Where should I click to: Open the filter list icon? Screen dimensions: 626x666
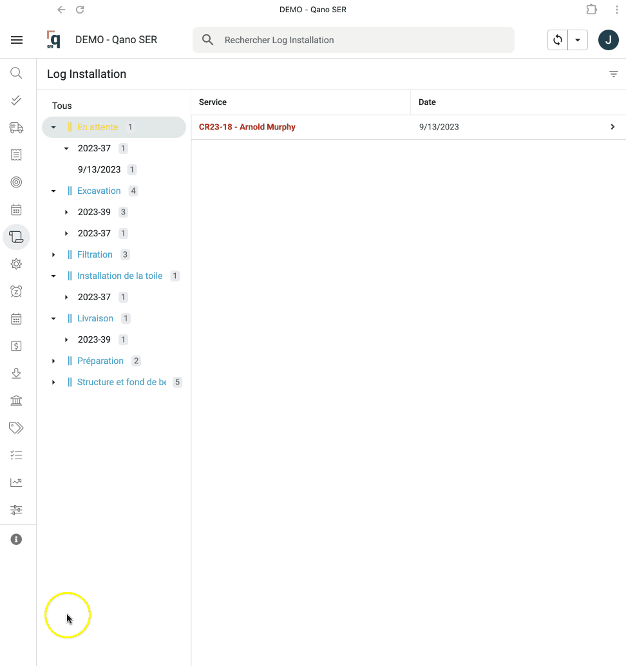click(x=614, y=74)
